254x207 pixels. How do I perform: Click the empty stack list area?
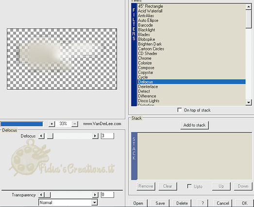coord(195,156)
